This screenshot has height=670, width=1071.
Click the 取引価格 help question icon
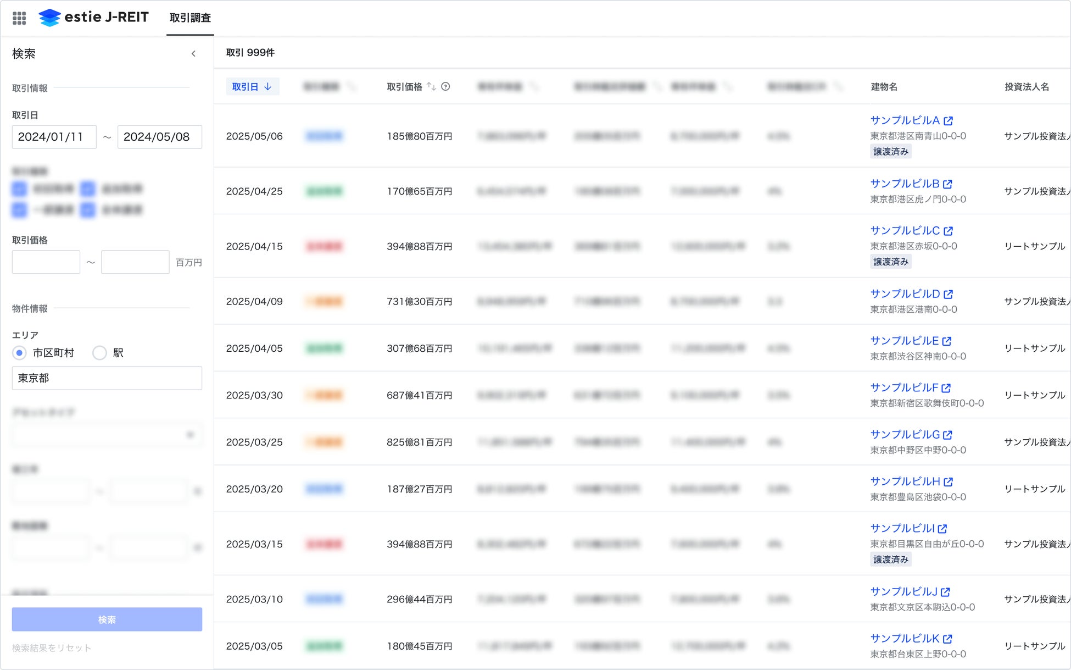click(x=445, y=86)
